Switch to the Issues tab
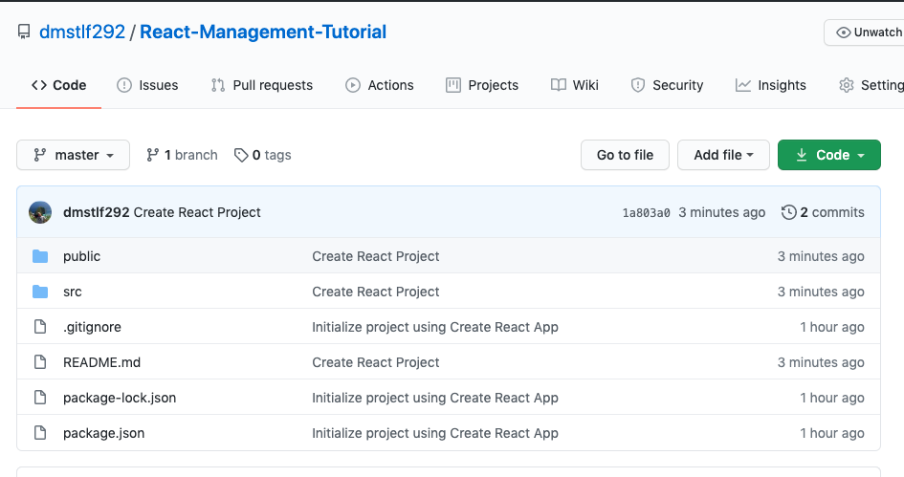The image size is (904, 477). [147, 85]
